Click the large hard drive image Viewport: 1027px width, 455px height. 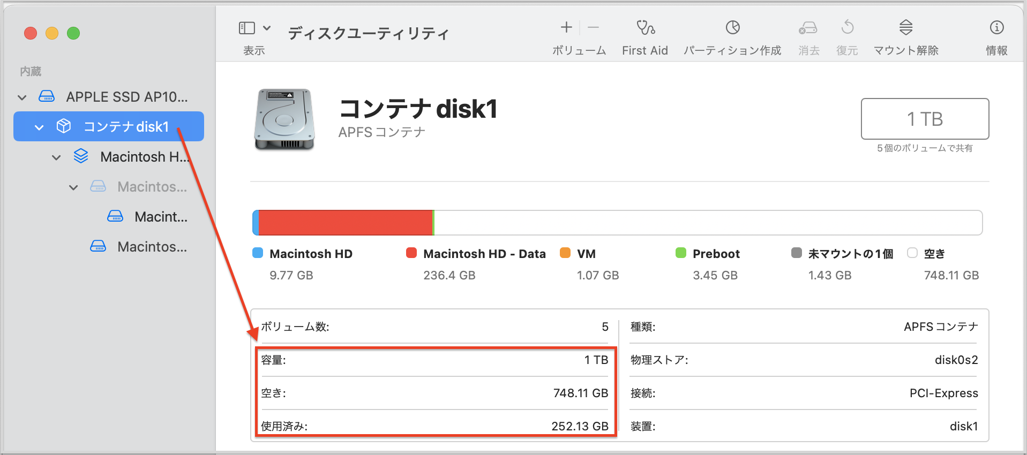pyautogui.click(x=284, y=119)
